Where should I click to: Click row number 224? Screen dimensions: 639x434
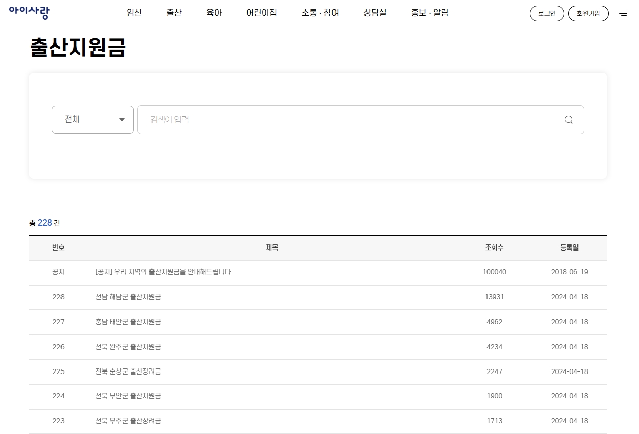coord(58,396)
